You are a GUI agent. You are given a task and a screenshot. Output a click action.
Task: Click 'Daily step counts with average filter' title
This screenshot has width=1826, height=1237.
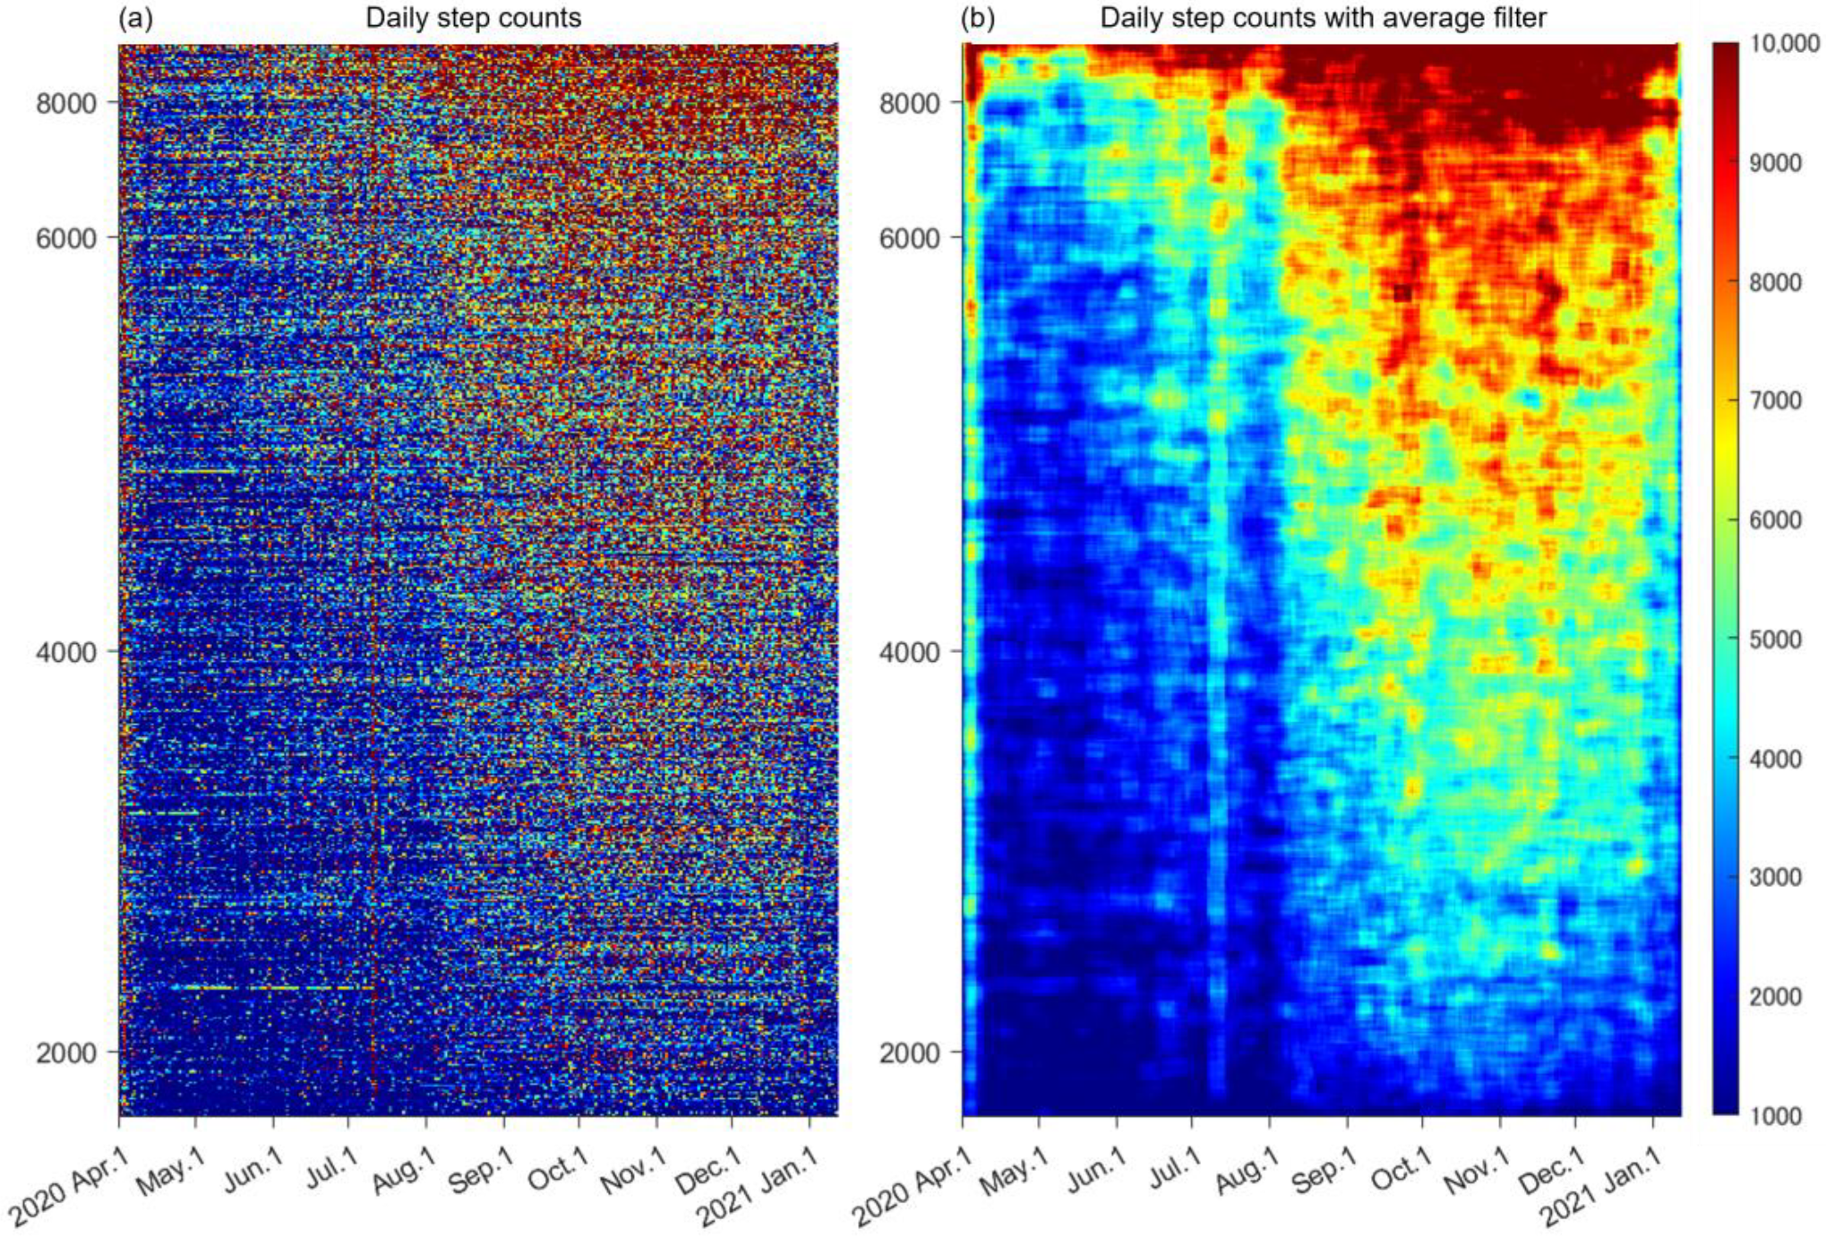[x=1323, y=18]
